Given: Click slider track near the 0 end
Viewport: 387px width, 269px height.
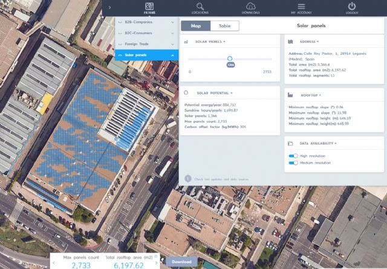Looking at the screenshot, I should pyautogui.click(x=192, y=59).
